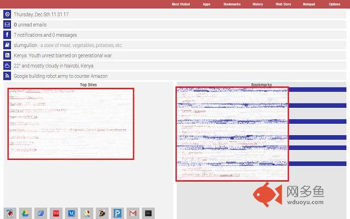Screen dimensions: 350x219
Task: Click the weather icon for Nairobi
Action: tap(7, 66)
